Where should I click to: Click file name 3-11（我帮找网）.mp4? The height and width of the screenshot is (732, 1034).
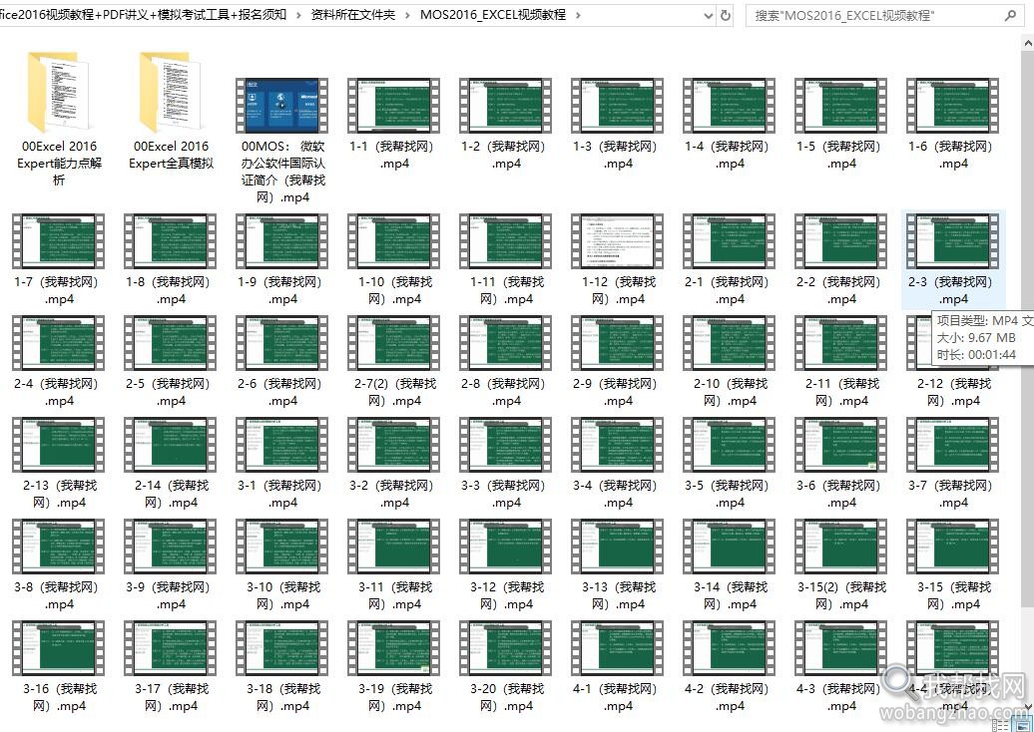[x=394, y=595]
